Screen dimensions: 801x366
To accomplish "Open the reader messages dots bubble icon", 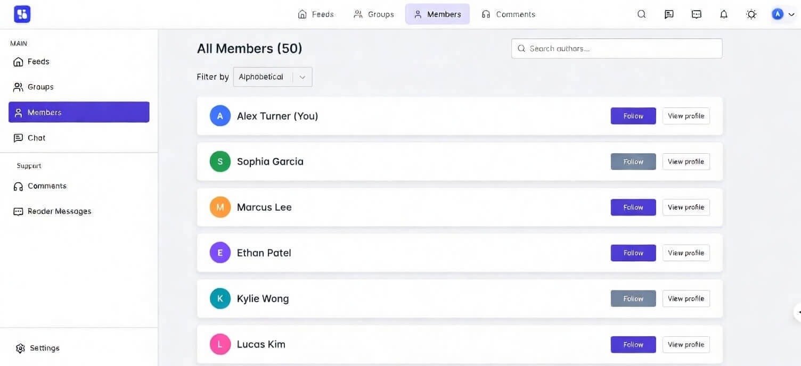I will coord(697,14).
